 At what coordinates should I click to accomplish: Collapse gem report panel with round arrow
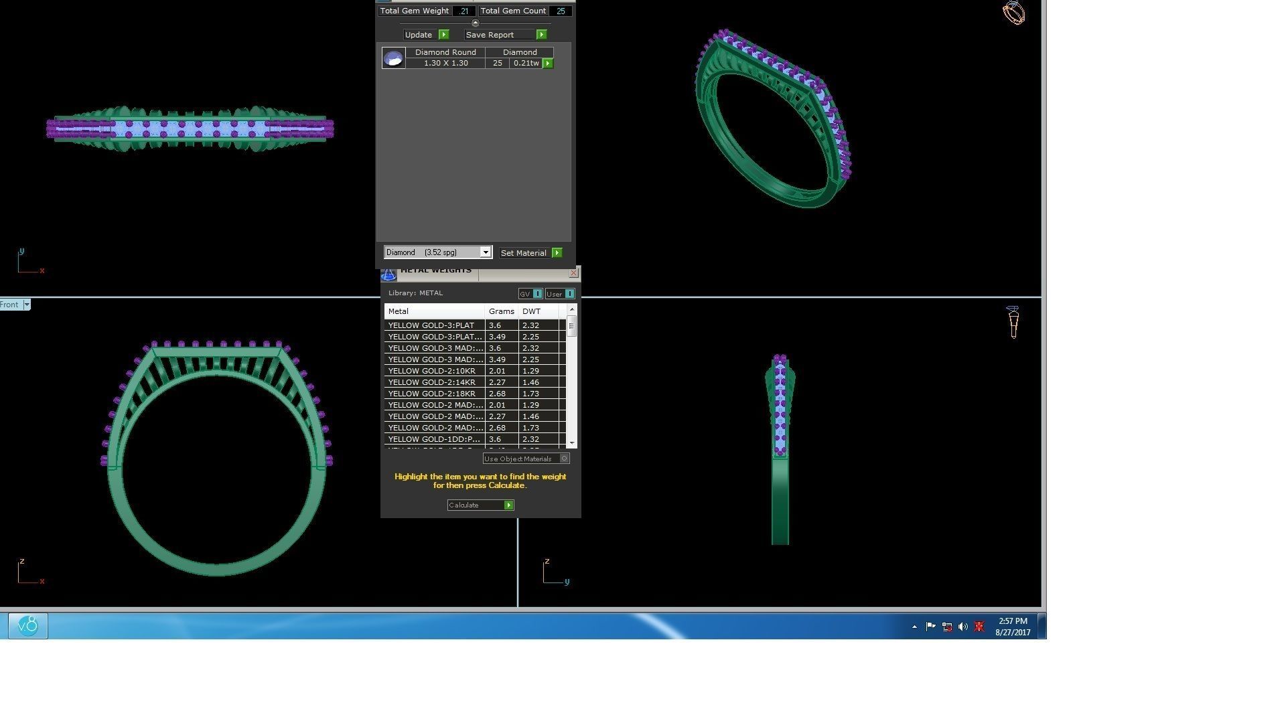475,23
